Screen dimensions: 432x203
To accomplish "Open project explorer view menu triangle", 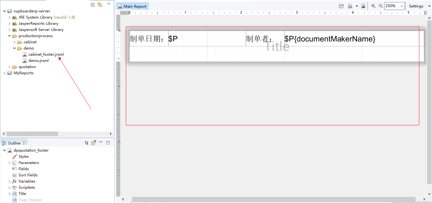I will tap(109, 4).
